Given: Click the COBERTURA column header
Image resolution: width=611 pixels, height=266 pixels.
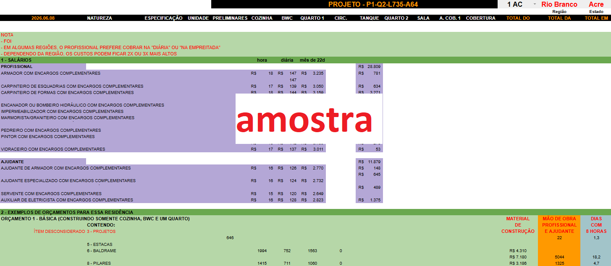Looking at the screenshot, I should (480, 18).
